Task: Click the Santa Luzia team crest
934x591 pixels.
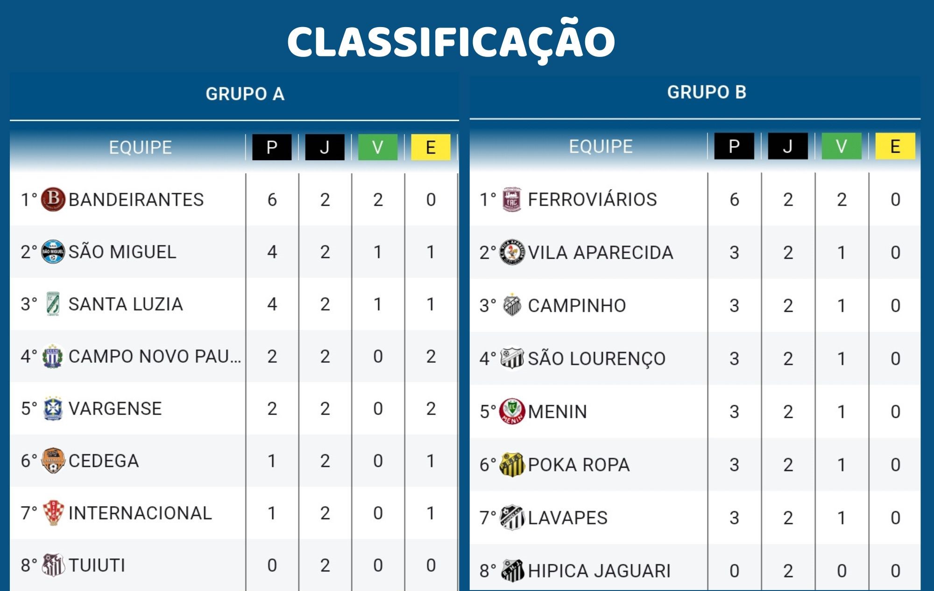Action: tap(53, 304)
